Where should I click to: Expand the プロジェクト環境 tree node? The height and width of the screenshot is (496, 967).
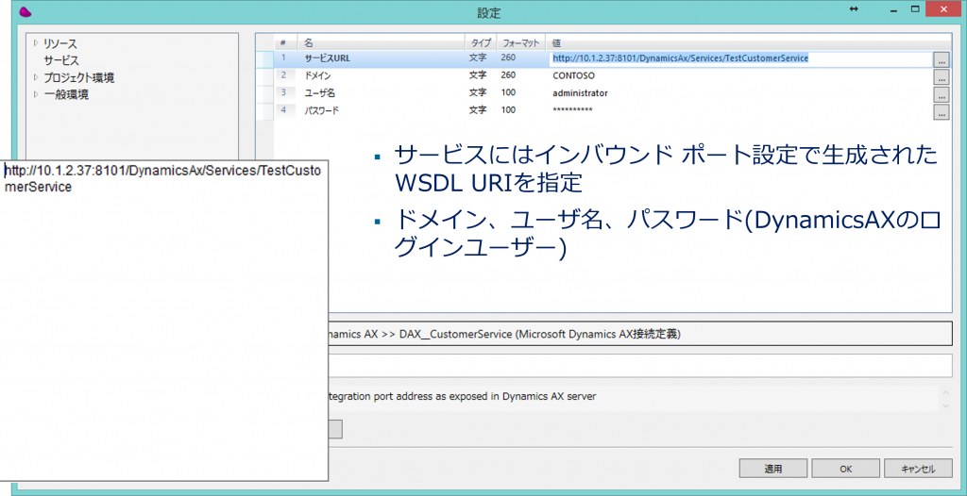click(36, 77)
